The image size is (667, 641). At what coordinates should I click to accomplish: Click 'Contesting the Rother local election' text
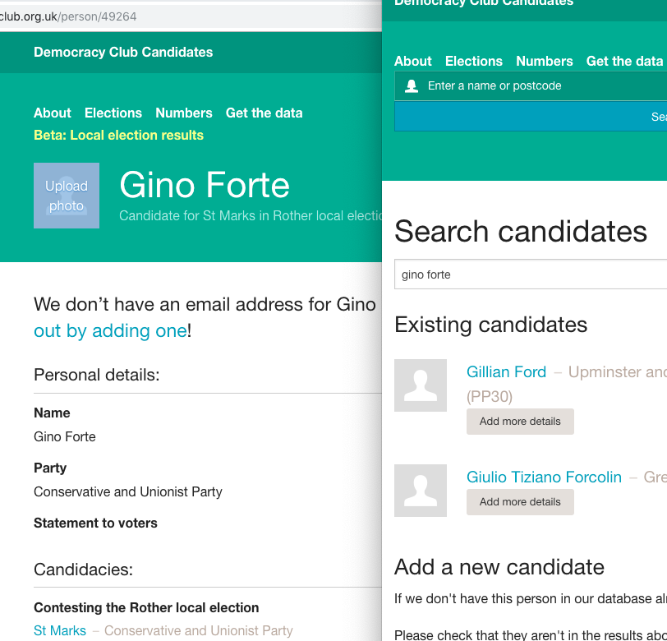click(x=146, y=607)
